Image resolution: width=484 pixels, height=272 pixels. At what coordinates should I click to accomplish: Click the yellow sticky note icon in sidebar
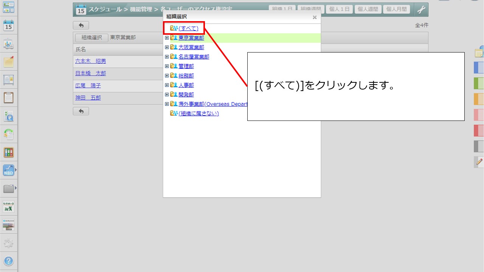point(8,62)
